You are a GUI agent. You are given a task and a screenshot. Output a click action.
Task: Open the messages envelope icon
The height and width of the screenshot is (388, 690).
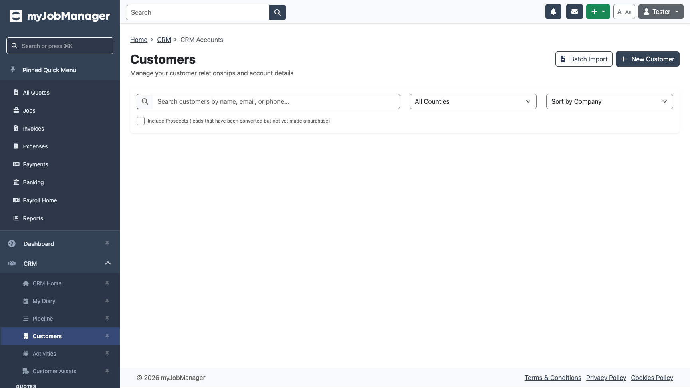tap(575, 12)
